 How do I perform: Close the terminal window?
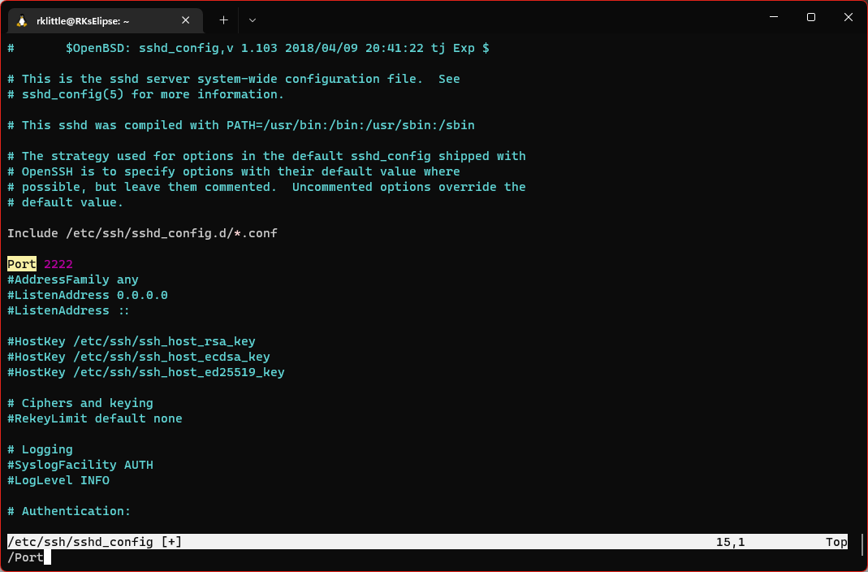click(848, 17)
